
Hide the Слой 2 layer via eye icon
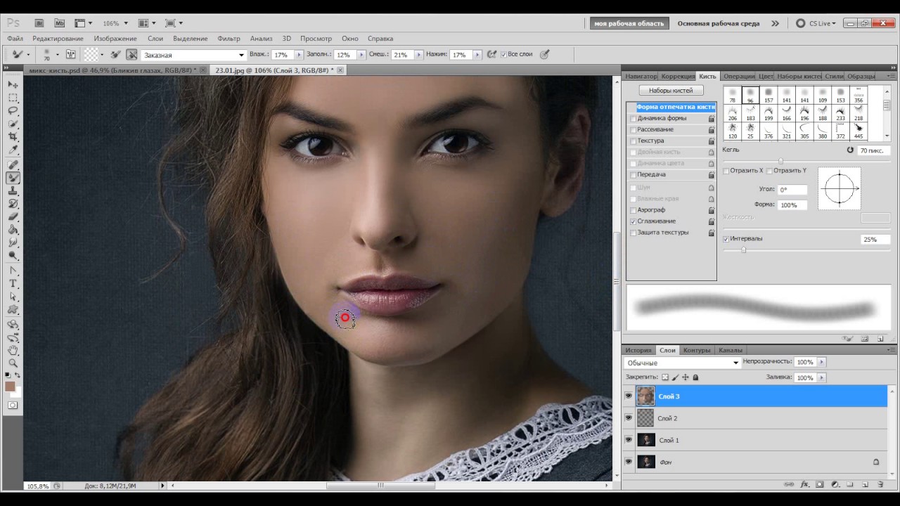pos(629,418)
